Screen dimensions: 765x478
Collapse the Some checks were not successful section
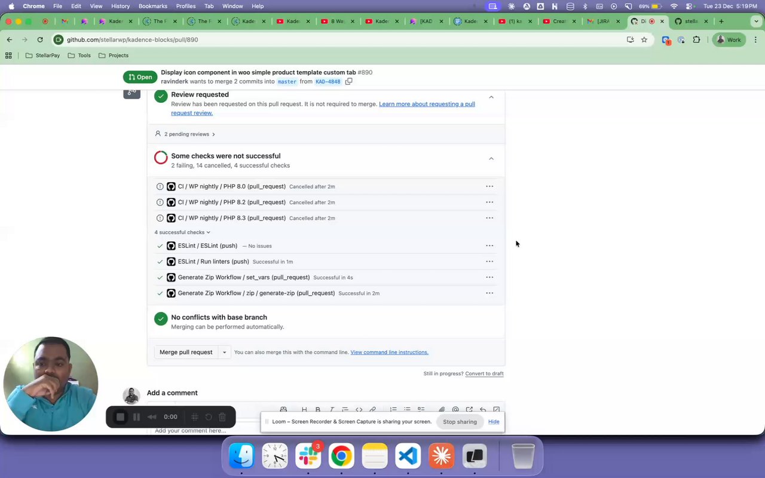[x=491, y=158]
